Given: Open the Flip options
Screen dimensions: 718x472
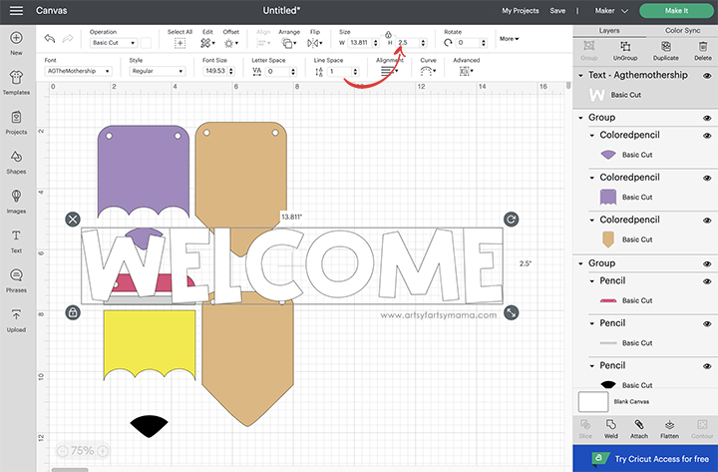Looking at the screenshot, I should (314, 43).
